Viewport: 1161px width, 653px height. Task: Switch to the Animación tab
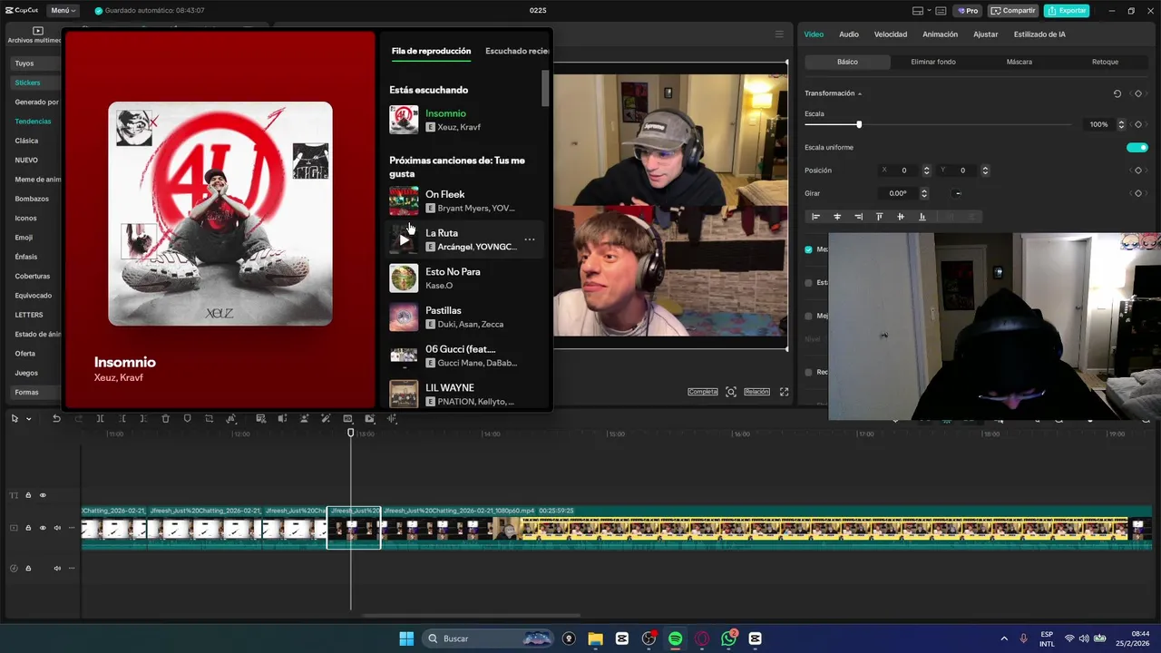pyautogui.click(x=940, y=34)
